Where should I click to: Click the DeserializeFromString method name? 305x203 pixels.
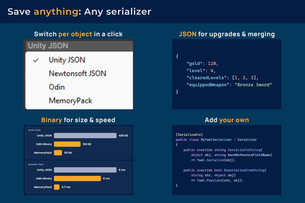tap(245, 170)
